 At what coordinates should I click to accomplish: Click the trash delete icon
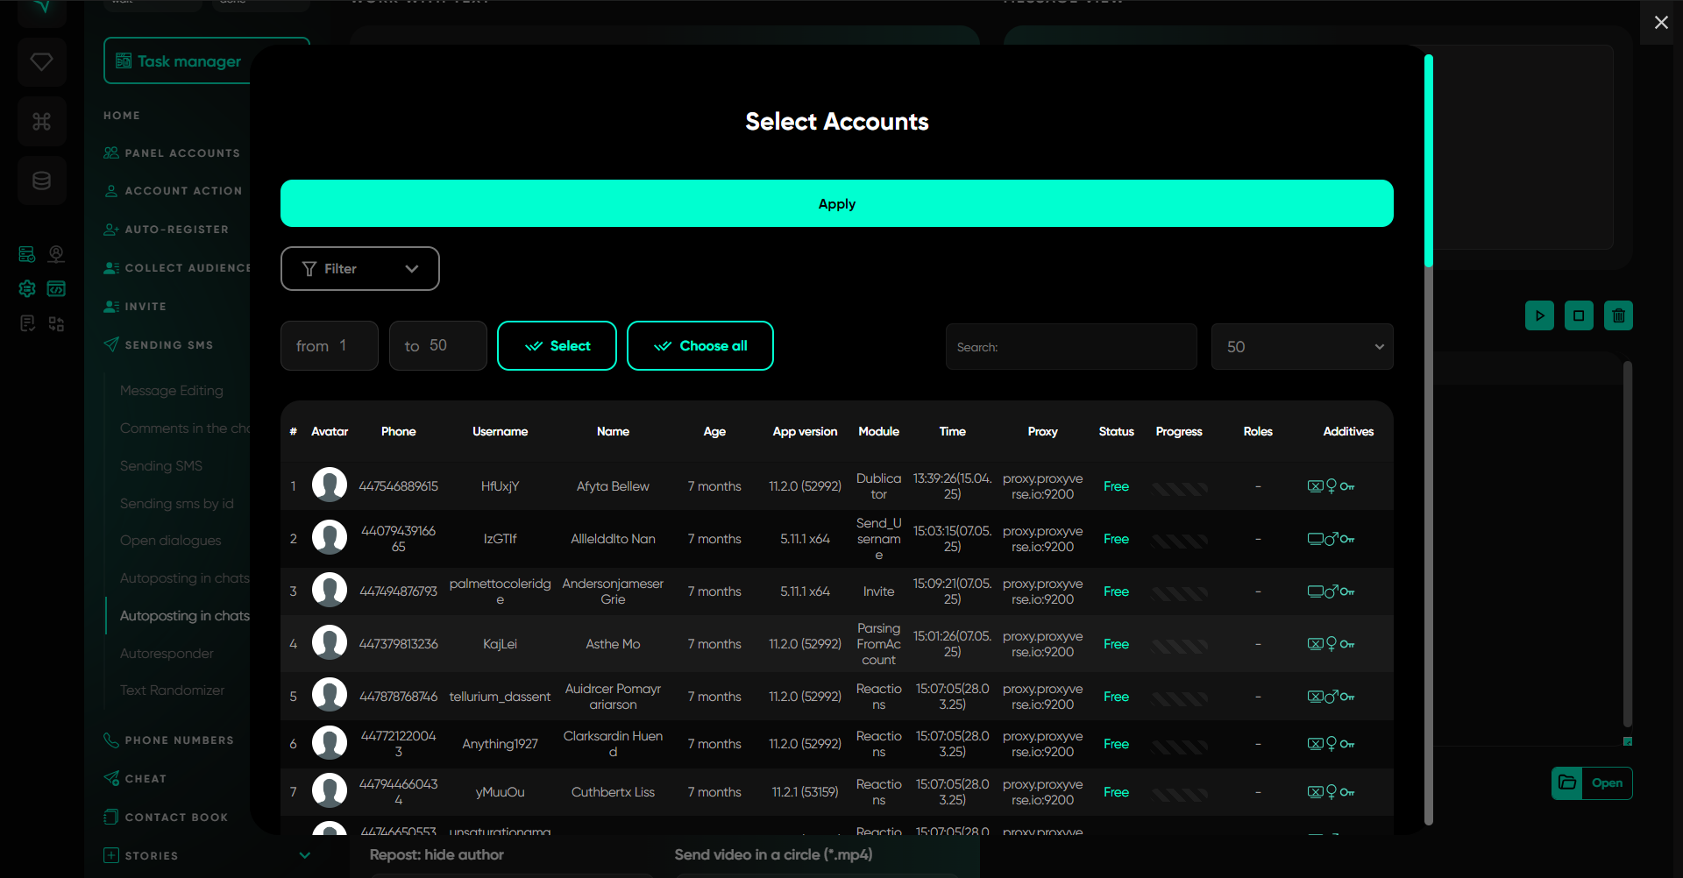pos(1618,315)
